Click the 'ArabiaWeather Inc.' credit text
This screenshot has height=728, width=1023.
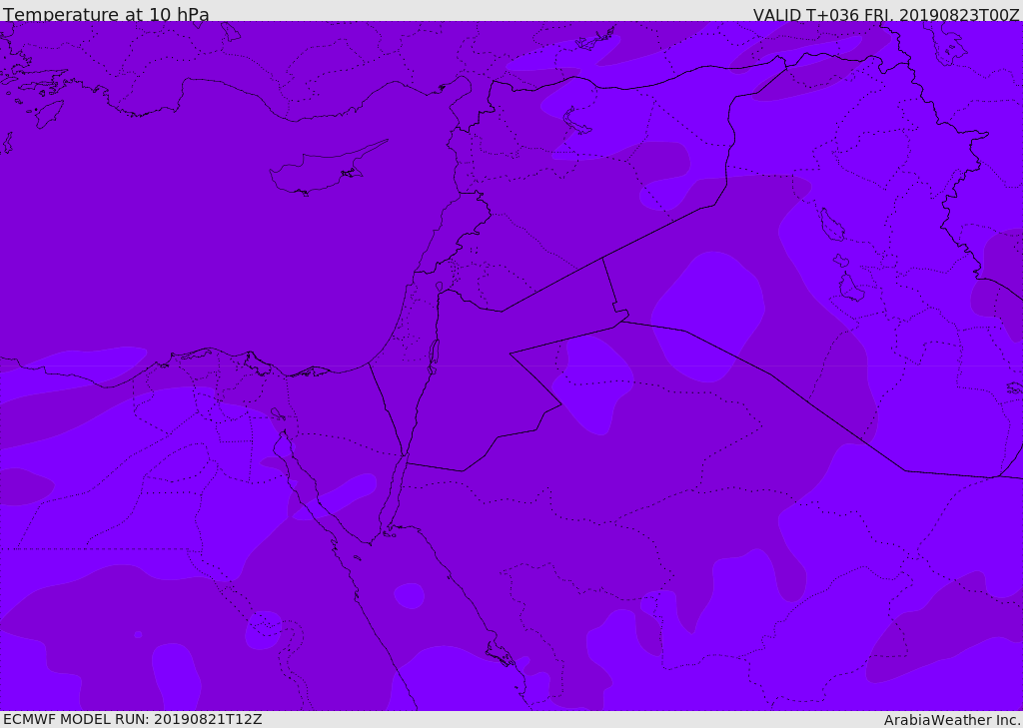pos(951,720)
